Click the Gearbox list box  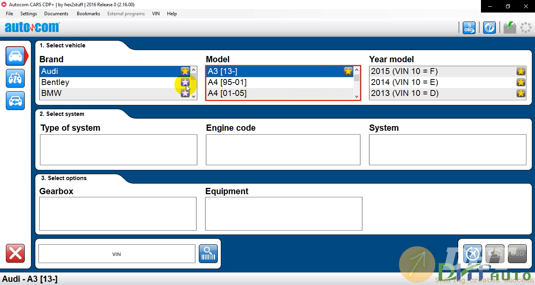pyautogui.click(x=118, y=214)
